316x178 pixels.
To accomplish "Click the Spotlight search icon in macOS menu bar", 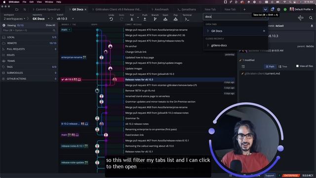I will click(290, 2).
